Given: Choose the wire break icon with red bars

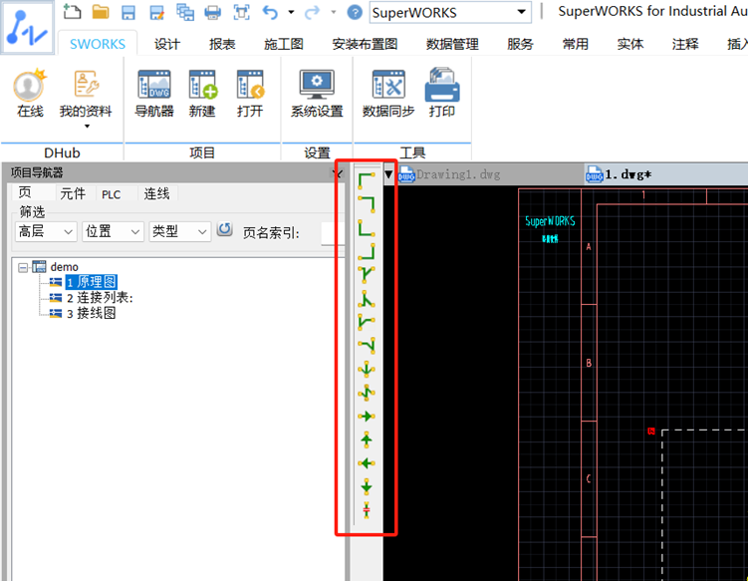Looking at the screenshot, I should tap(367, 510).
